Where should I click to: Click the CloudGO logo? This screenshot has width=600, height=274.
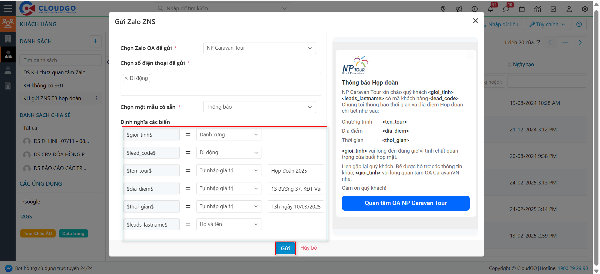48,8
